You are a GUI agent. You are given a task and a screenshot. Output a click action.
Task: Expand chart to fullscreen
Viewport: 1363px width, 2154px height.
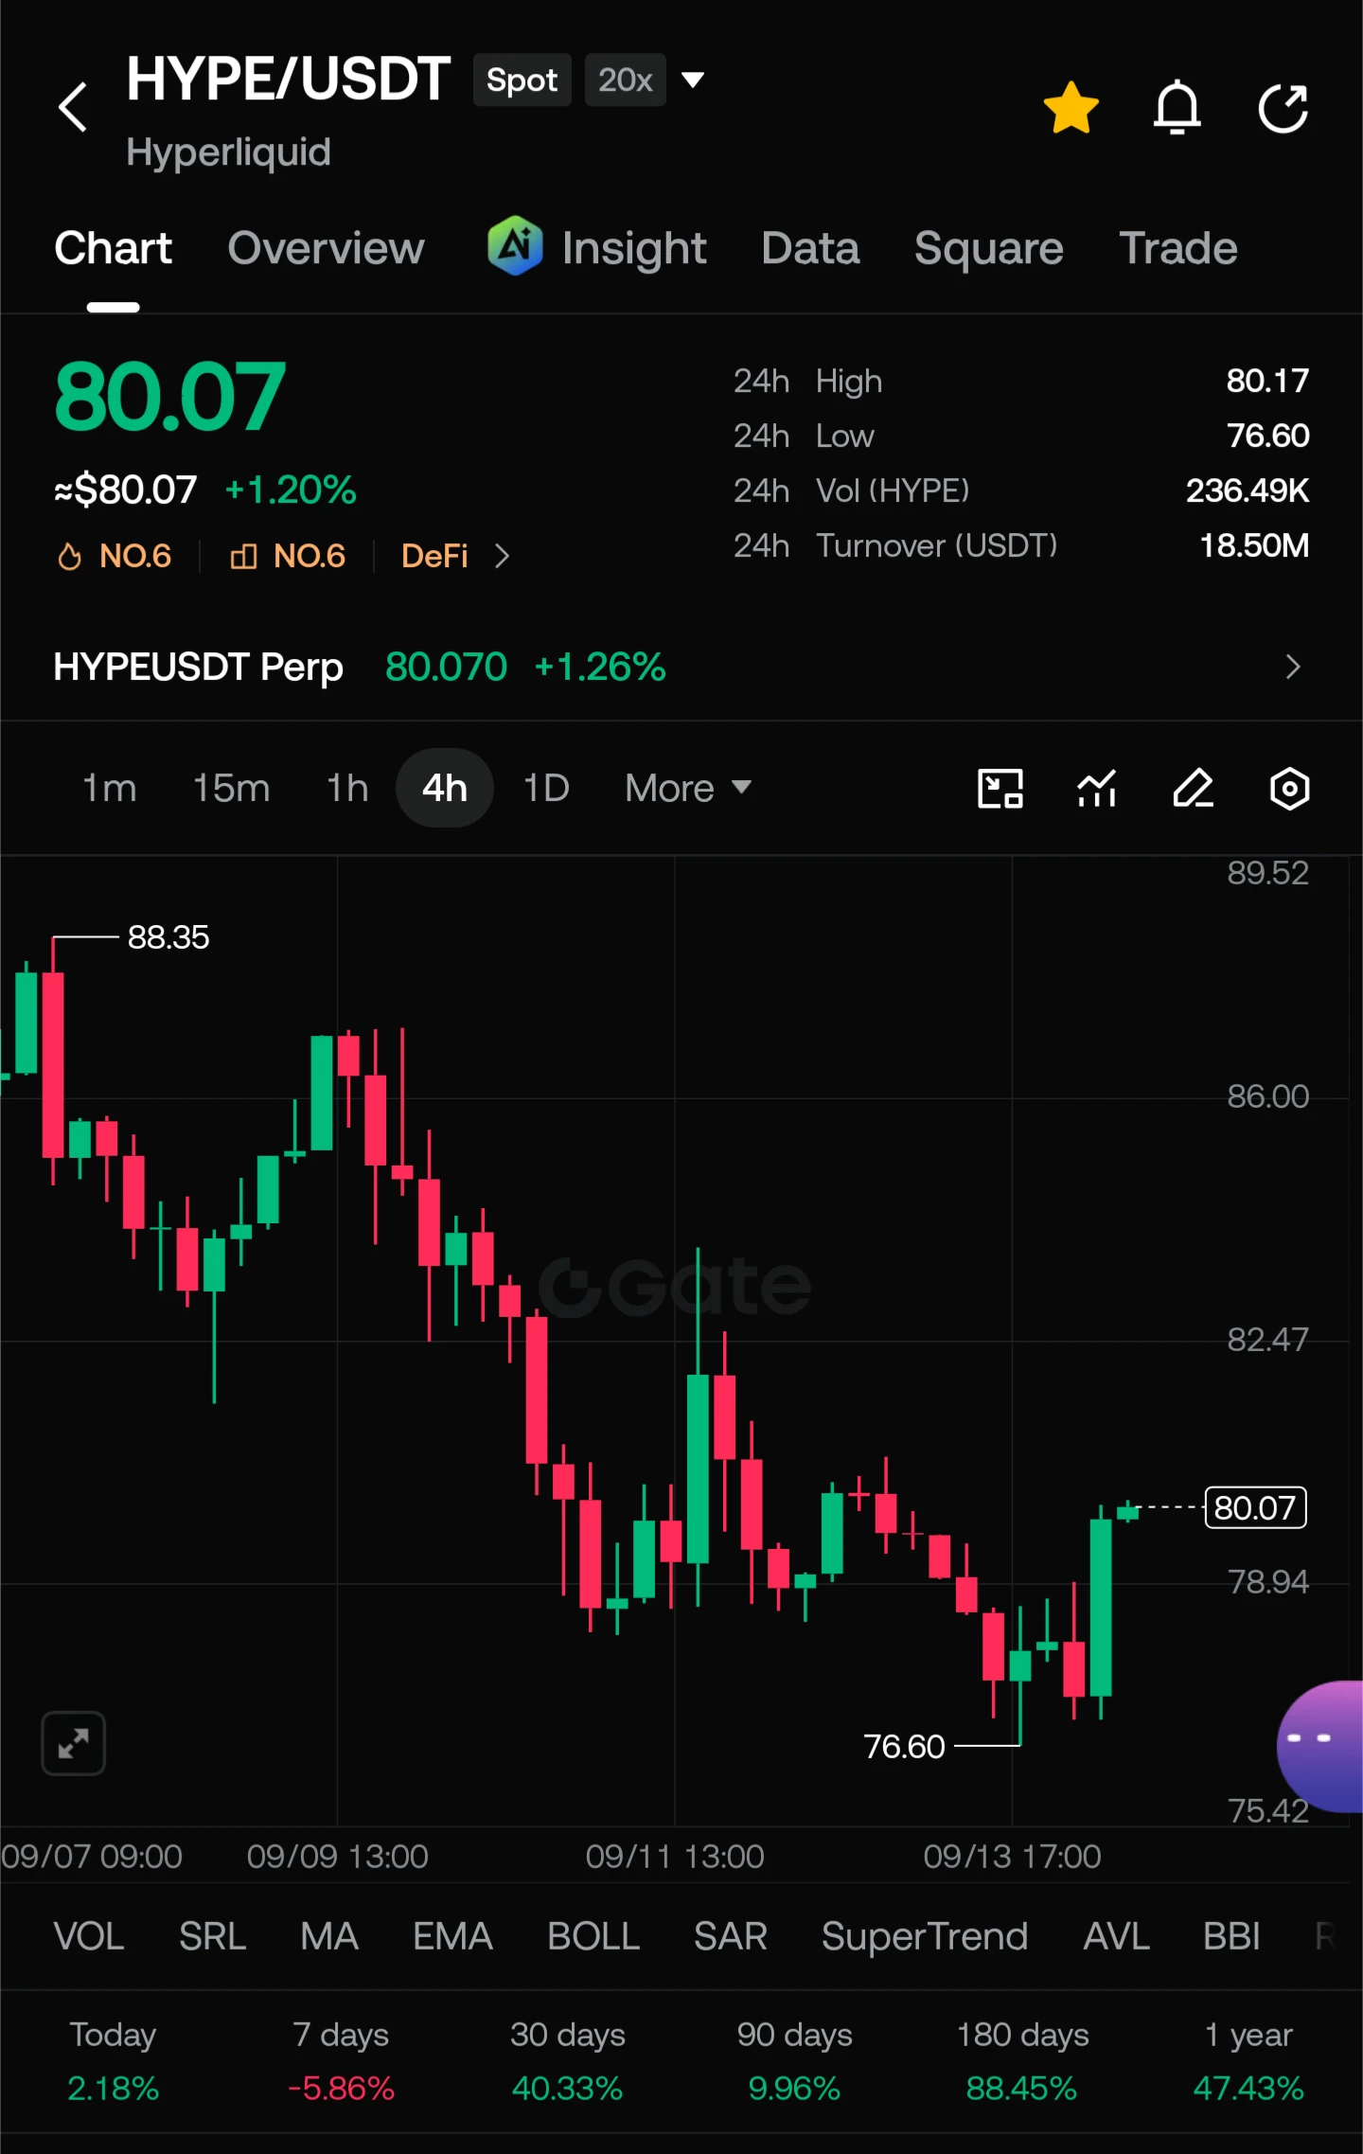[73, 1743]
